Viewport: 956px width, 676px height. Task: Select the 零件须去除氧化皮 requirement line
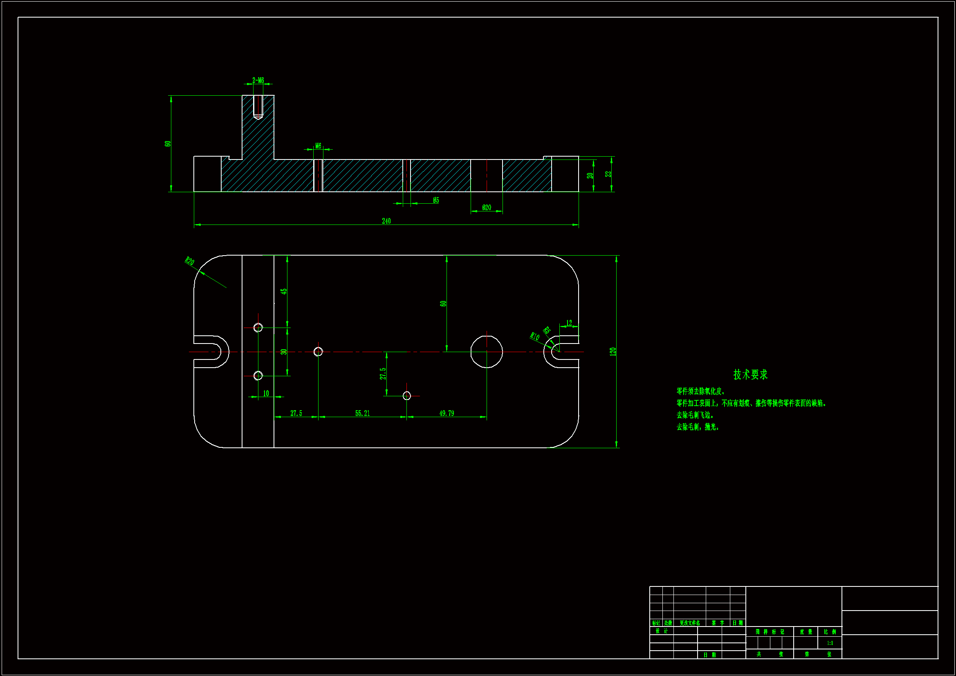(x=701, y=391)
